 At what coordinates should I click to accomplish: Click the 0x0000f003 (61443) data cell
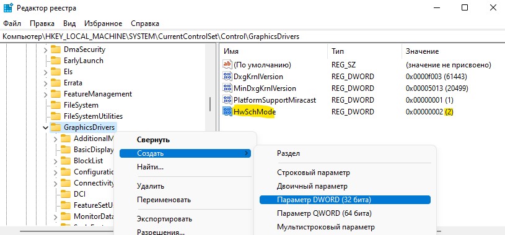click(x=437, y=77)
